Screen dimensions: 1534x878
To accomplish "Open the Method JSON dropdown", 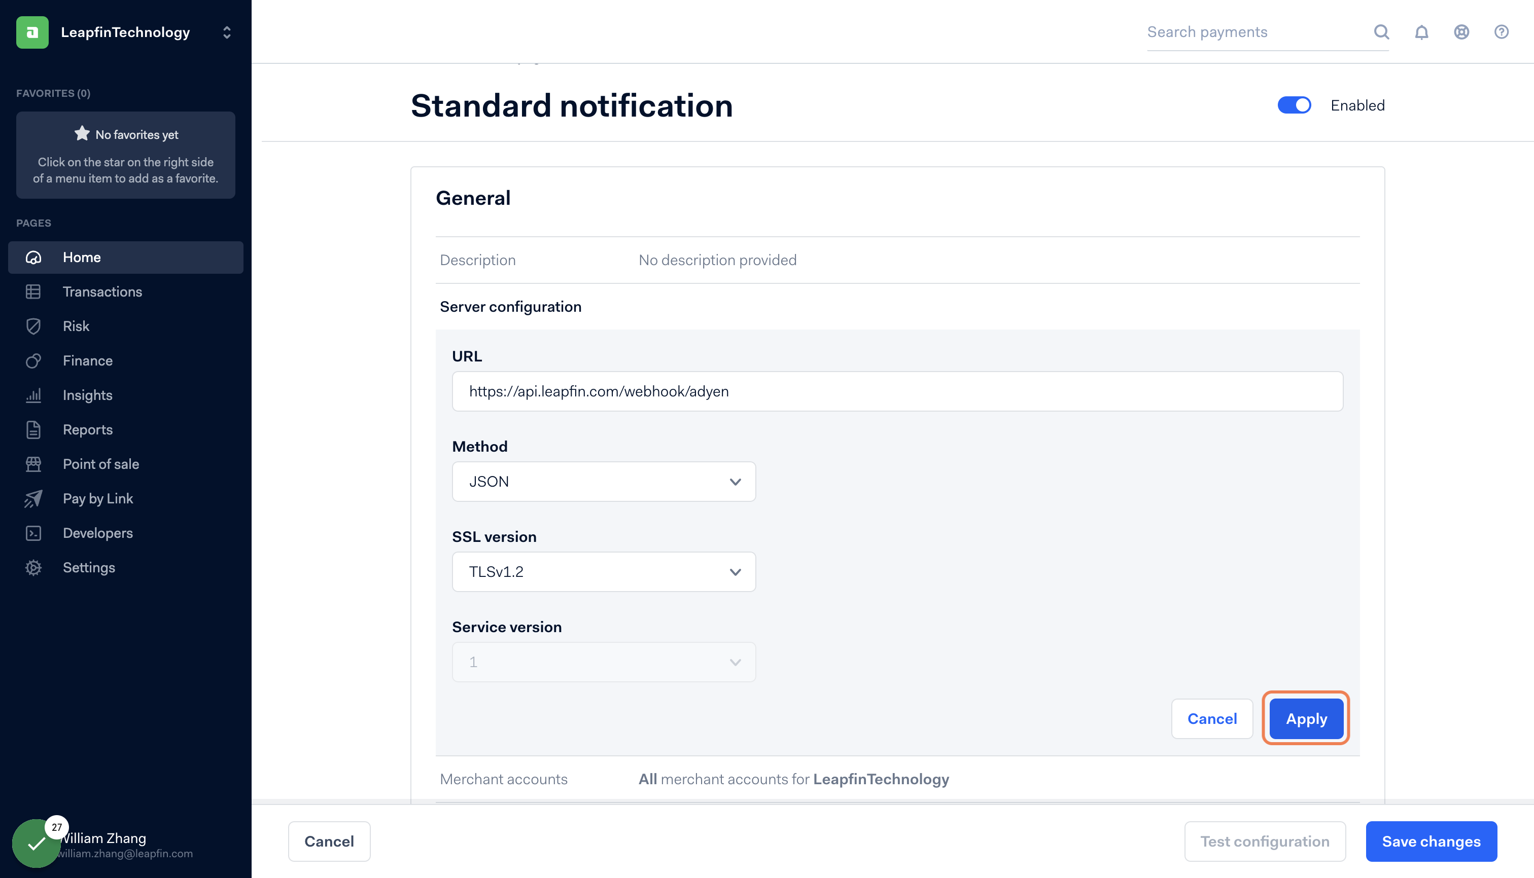I will pos(604,481).
